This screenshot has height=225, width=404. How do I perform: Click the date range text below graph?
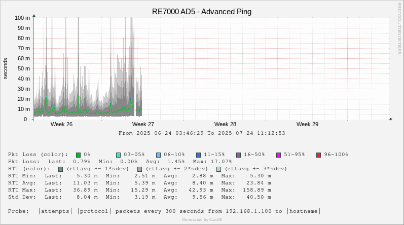click(202, 133)
